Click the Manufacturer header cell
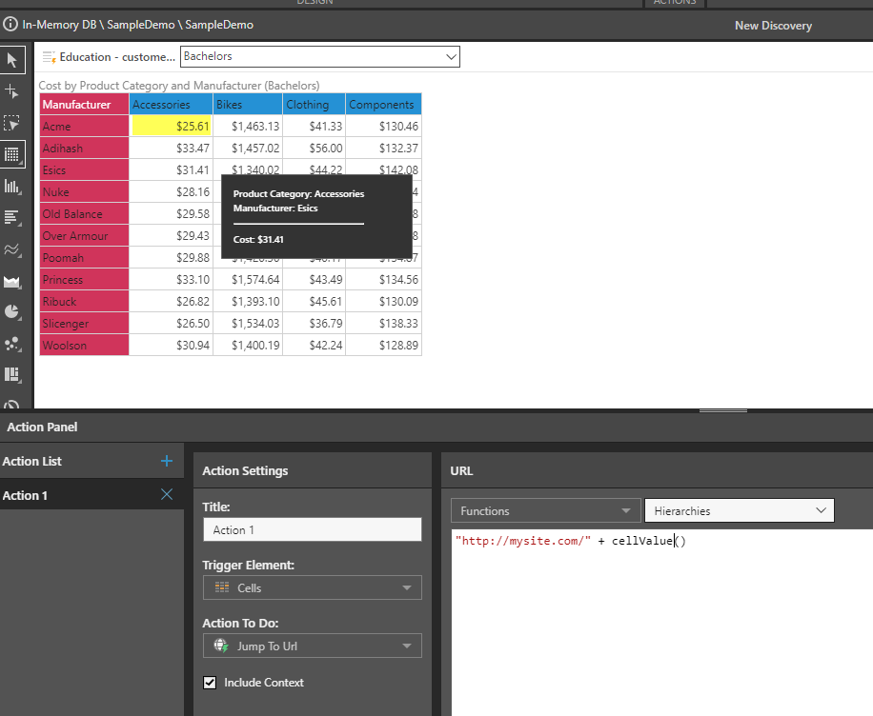The image size is (873, 716). pyautogui.click(x=84, y=105)
